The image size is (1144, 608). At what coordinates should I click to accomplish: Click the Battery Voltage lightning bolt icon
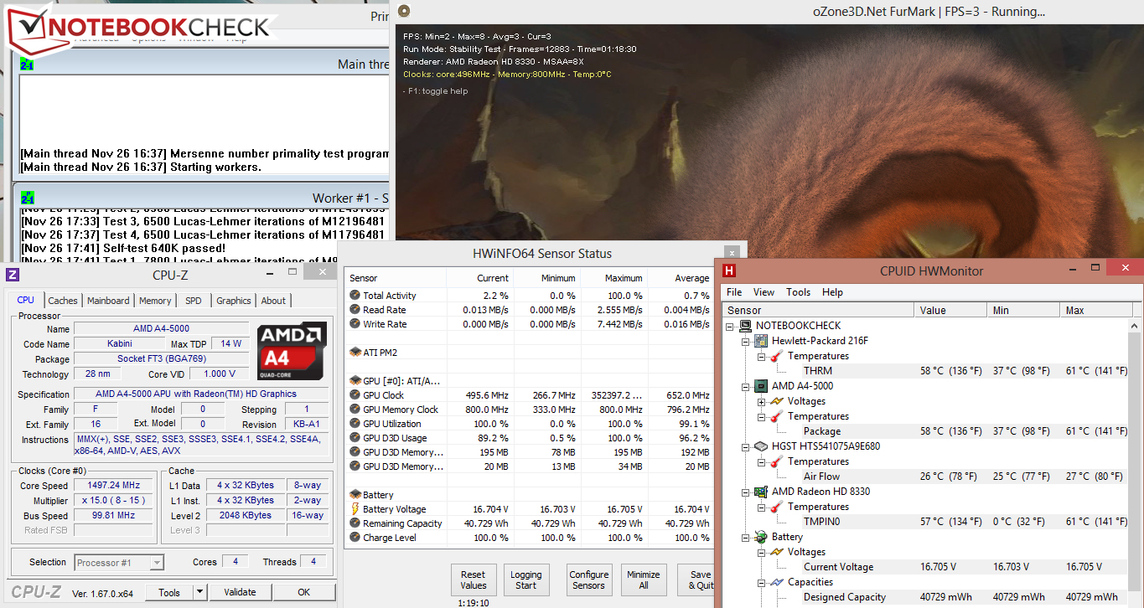355,509
